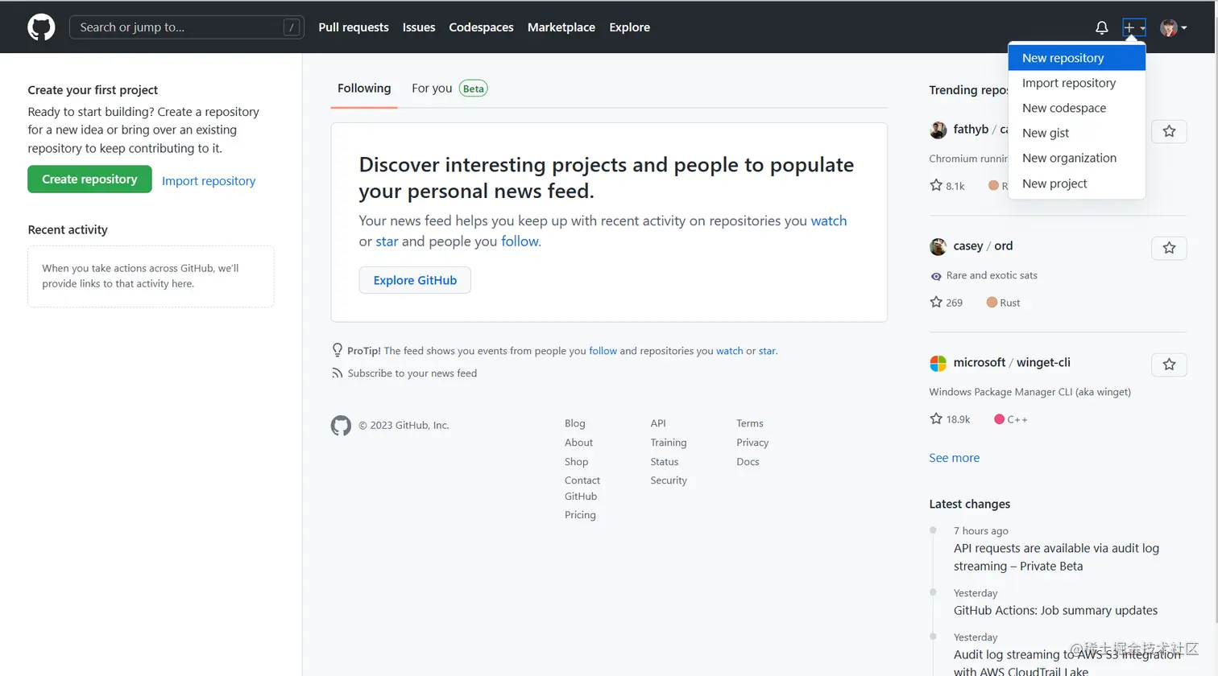The width and height of the screenshot is (1218, 676).
Task: Choose New gist menu entry
Action: click(x=1046, y=133)
